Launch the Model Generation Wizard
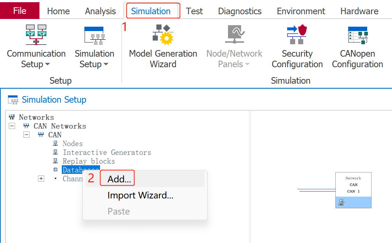This screenshot has height=243, width=392. pyautogui.click(x=163, y=34)
